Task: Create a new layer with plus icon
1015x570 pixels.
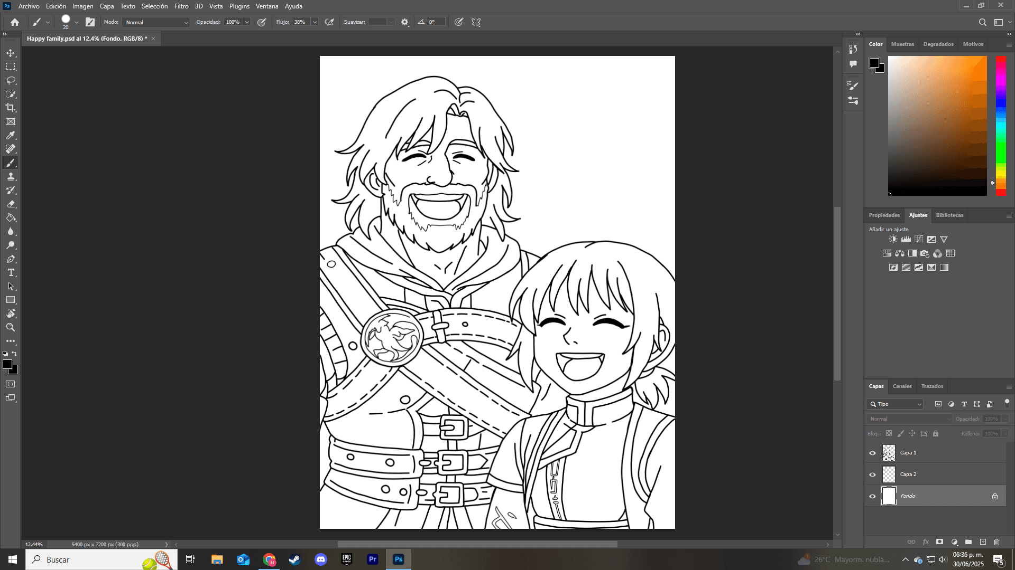Action: tap(983, 542)
